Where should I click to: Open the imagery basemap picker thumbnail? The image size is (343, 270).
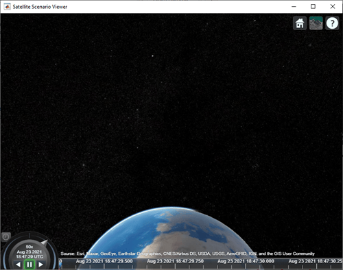tap(316, 23)
